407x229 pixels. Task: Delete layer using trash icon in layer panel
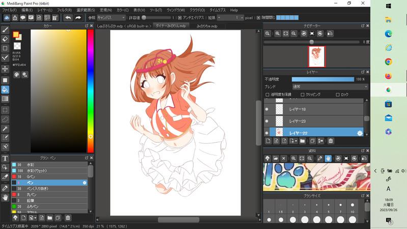[331, 141]
